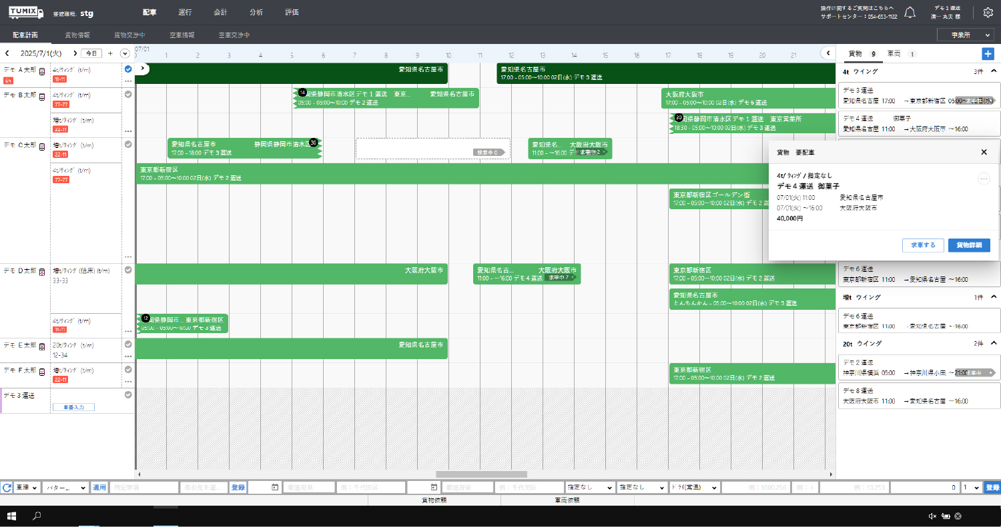Open settings via the gear icon

pos(988,13)
